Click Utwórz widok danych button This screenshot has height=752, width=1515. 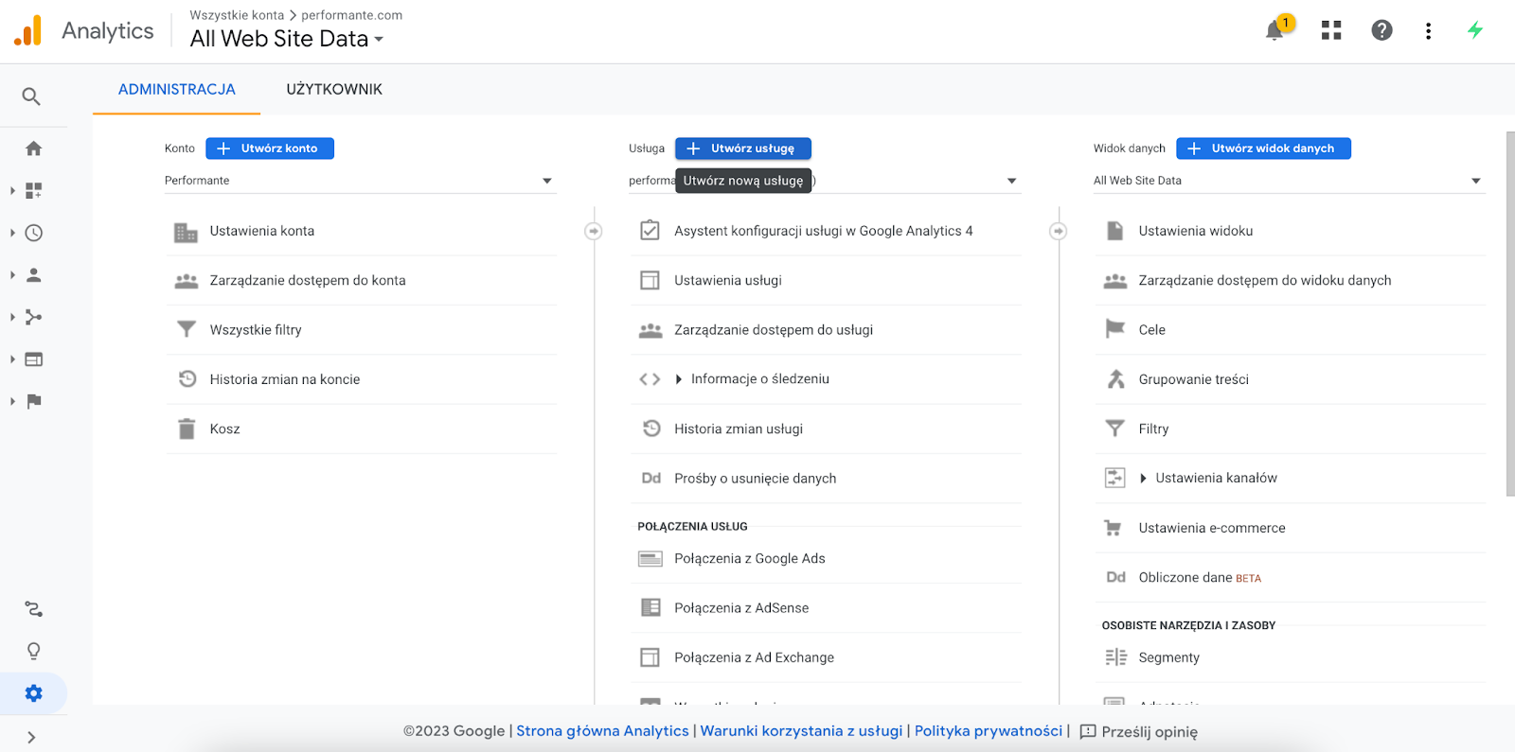pos(1263,149)
